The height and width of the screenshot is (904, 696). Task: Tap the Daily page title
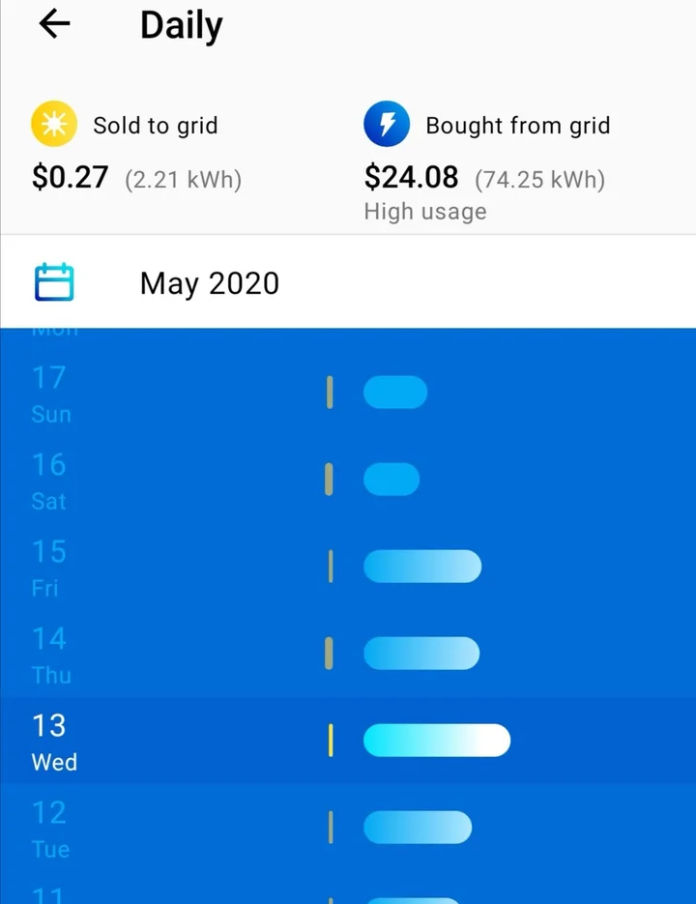point(181,25)
